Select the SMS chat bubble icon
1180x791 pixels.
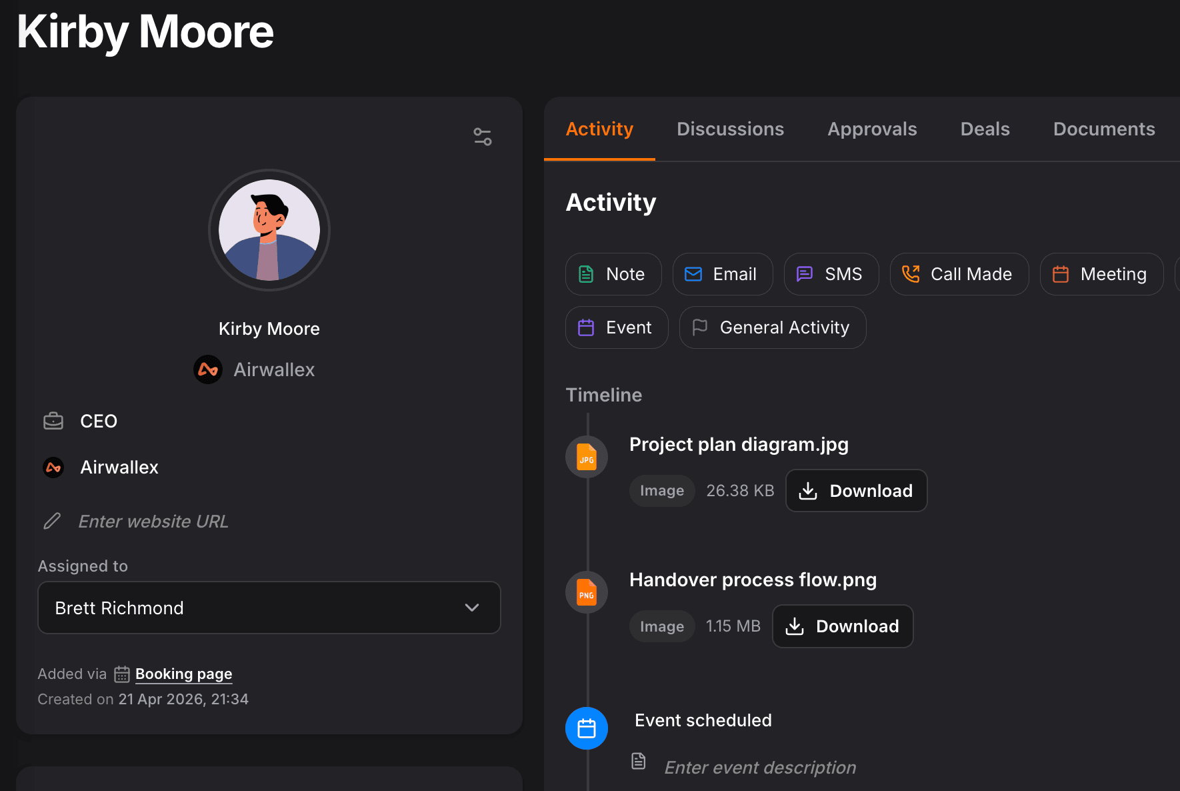click(805, 273)
